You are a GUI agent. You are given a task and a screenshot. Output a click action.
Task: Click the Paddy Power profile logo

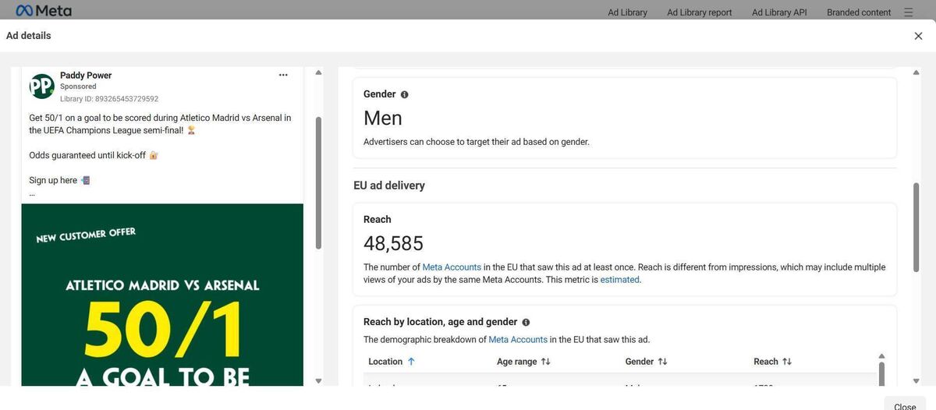point(42,87)
